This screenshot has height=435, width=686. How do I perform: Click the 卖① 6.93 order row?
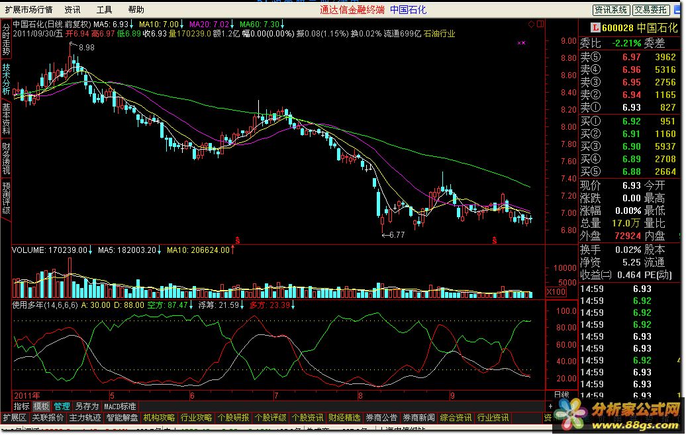tap(628, 108)
